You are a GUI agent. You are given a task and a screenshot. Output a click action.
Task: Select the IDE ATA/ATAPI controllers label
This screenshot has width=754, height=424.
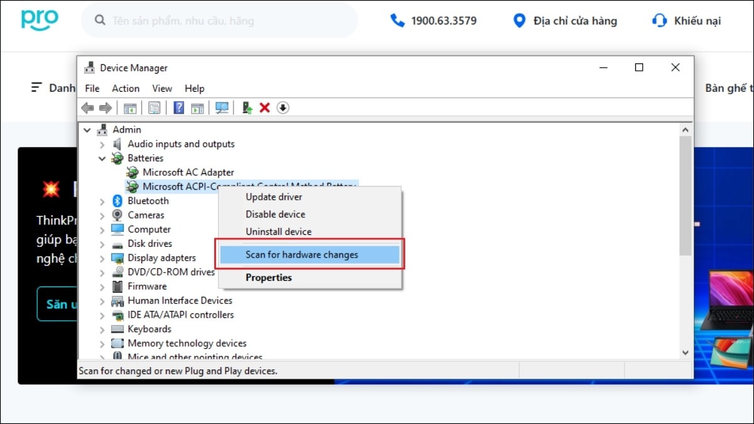click(x=180, y=315)
